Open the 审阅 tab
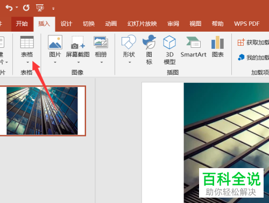This screenshot has width=269, height=203. point(173,24)
